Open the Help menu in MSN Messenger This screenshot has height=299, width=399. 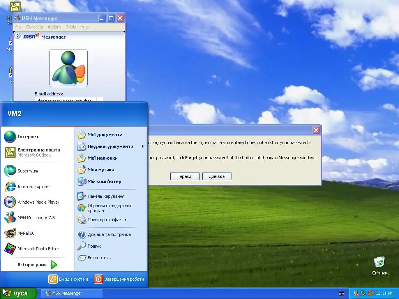click(x=85, y=27)
